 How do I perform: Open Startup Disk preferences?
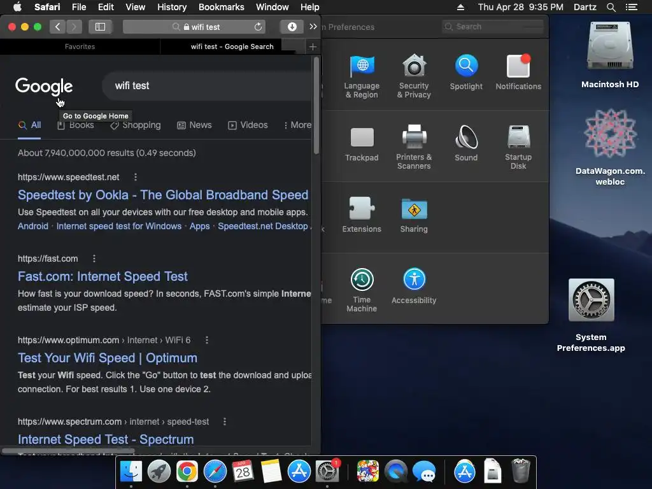[x=518, y=148]
